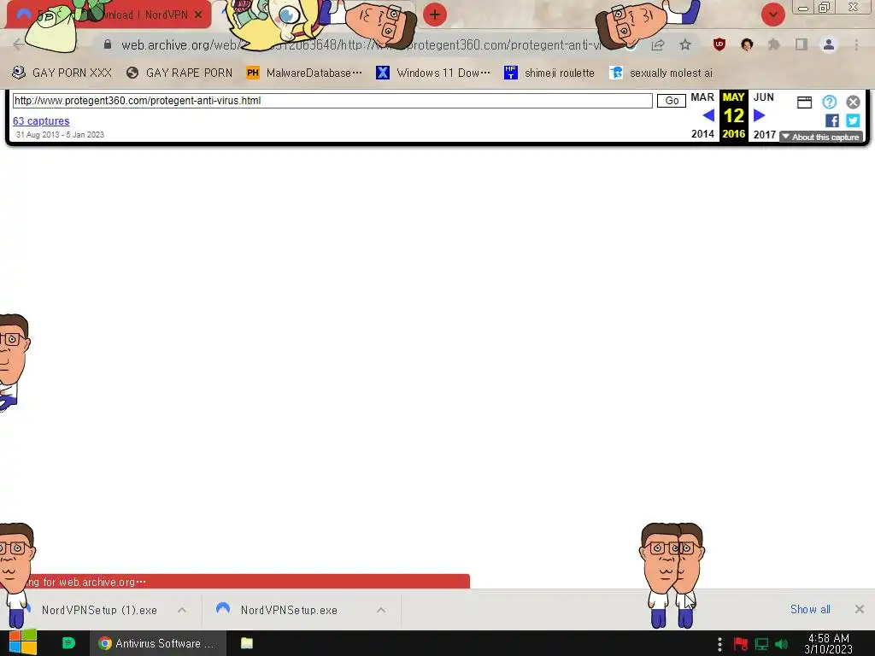Open MalwareDatabase bookmark

coord(303,73)
